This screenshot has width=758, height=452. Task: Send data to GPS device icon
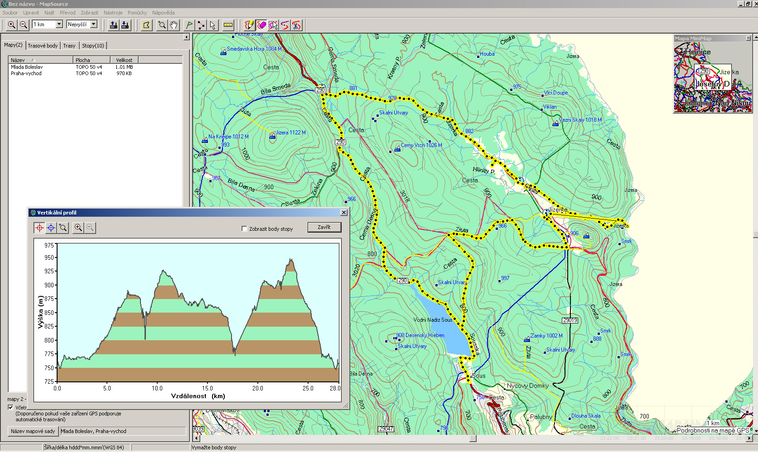click(x=113, y=25)
